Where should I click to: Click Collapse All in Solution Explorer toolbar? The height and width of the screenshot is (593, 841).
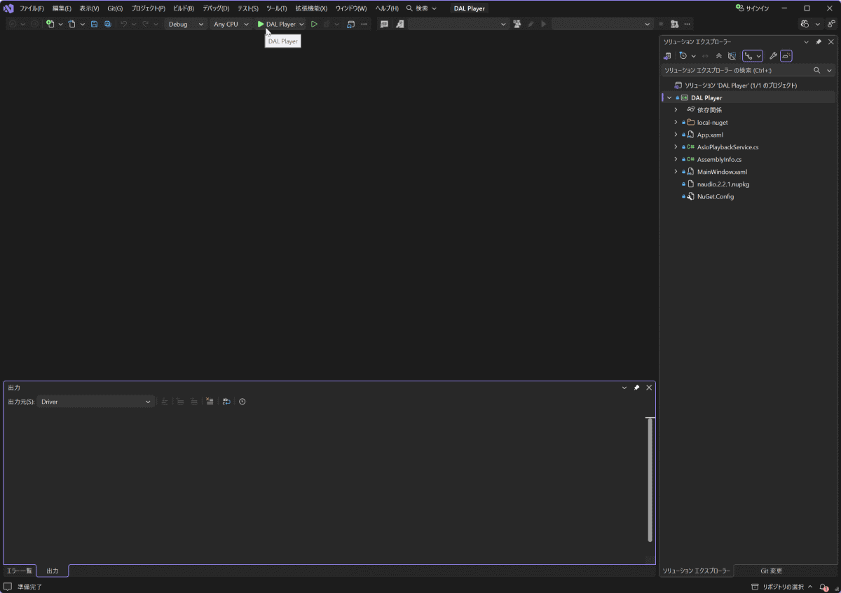click(718, 55)
